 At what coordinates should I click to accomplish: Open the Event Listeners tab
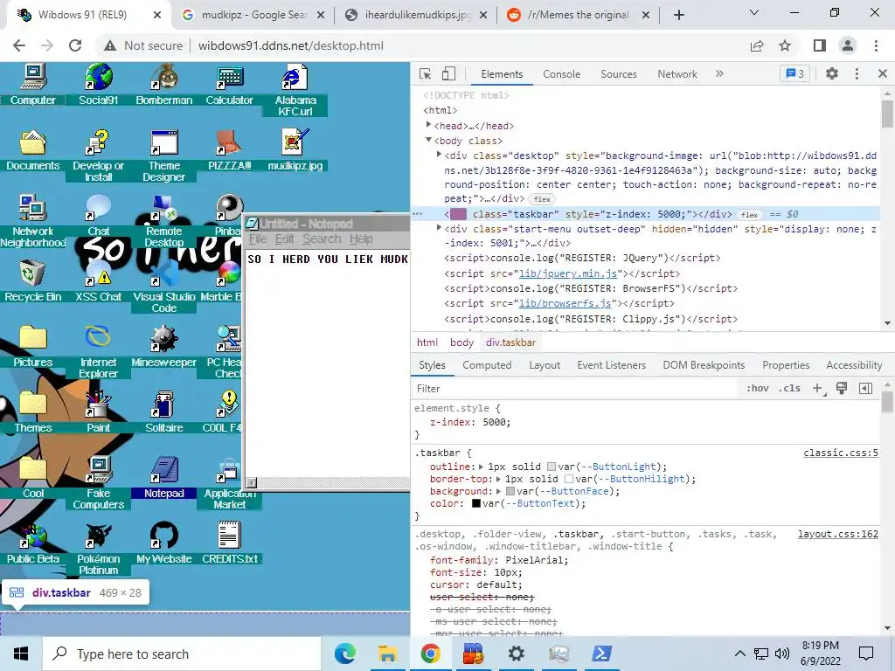[611, 364]
